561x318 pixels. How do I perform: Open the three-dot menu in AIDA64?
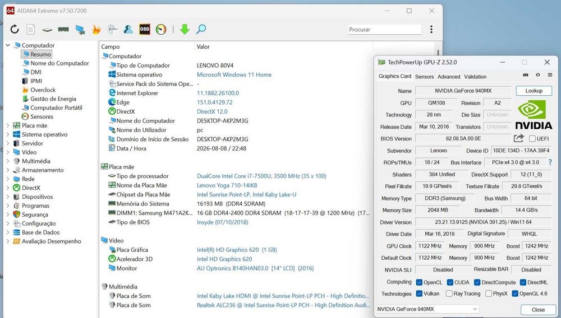click(x=431, y=29)
